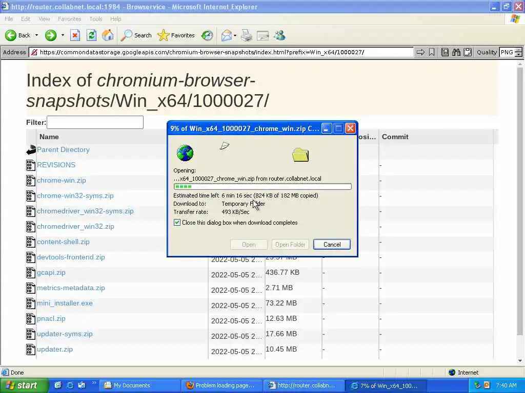The width and height of the screenshot is (525, 393).
Task: Click the back-arrow icon beside Parent Directory
Action: click(31, 150)
